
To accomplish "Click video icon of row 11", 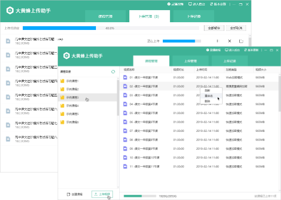I will (125, 166).
